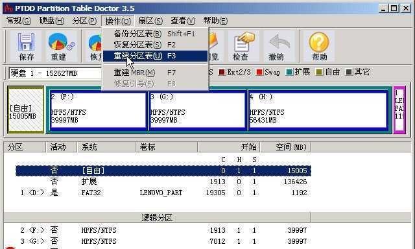
Task: Click the 逻辑分区 section header
Action: pos(157,217)
